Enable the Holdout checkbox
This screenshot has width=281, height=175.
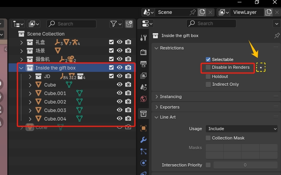pos(208,76)
